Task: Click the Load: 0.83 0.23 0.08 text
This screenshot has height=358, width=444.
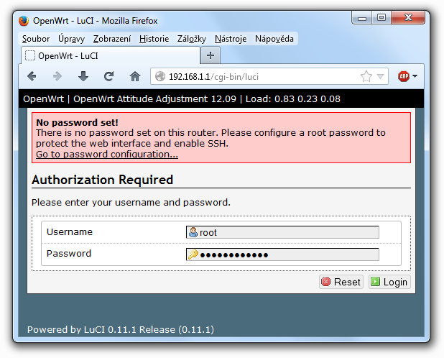Action: coord(293,99)
